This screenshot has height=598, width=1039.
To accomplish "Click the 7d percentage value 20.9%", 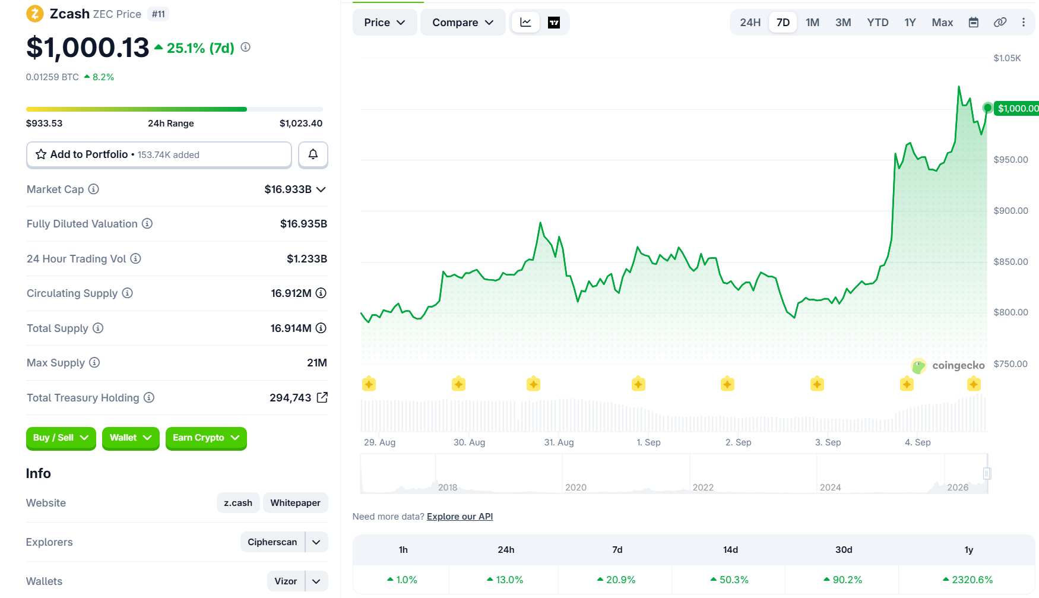I will click(616, 580).
